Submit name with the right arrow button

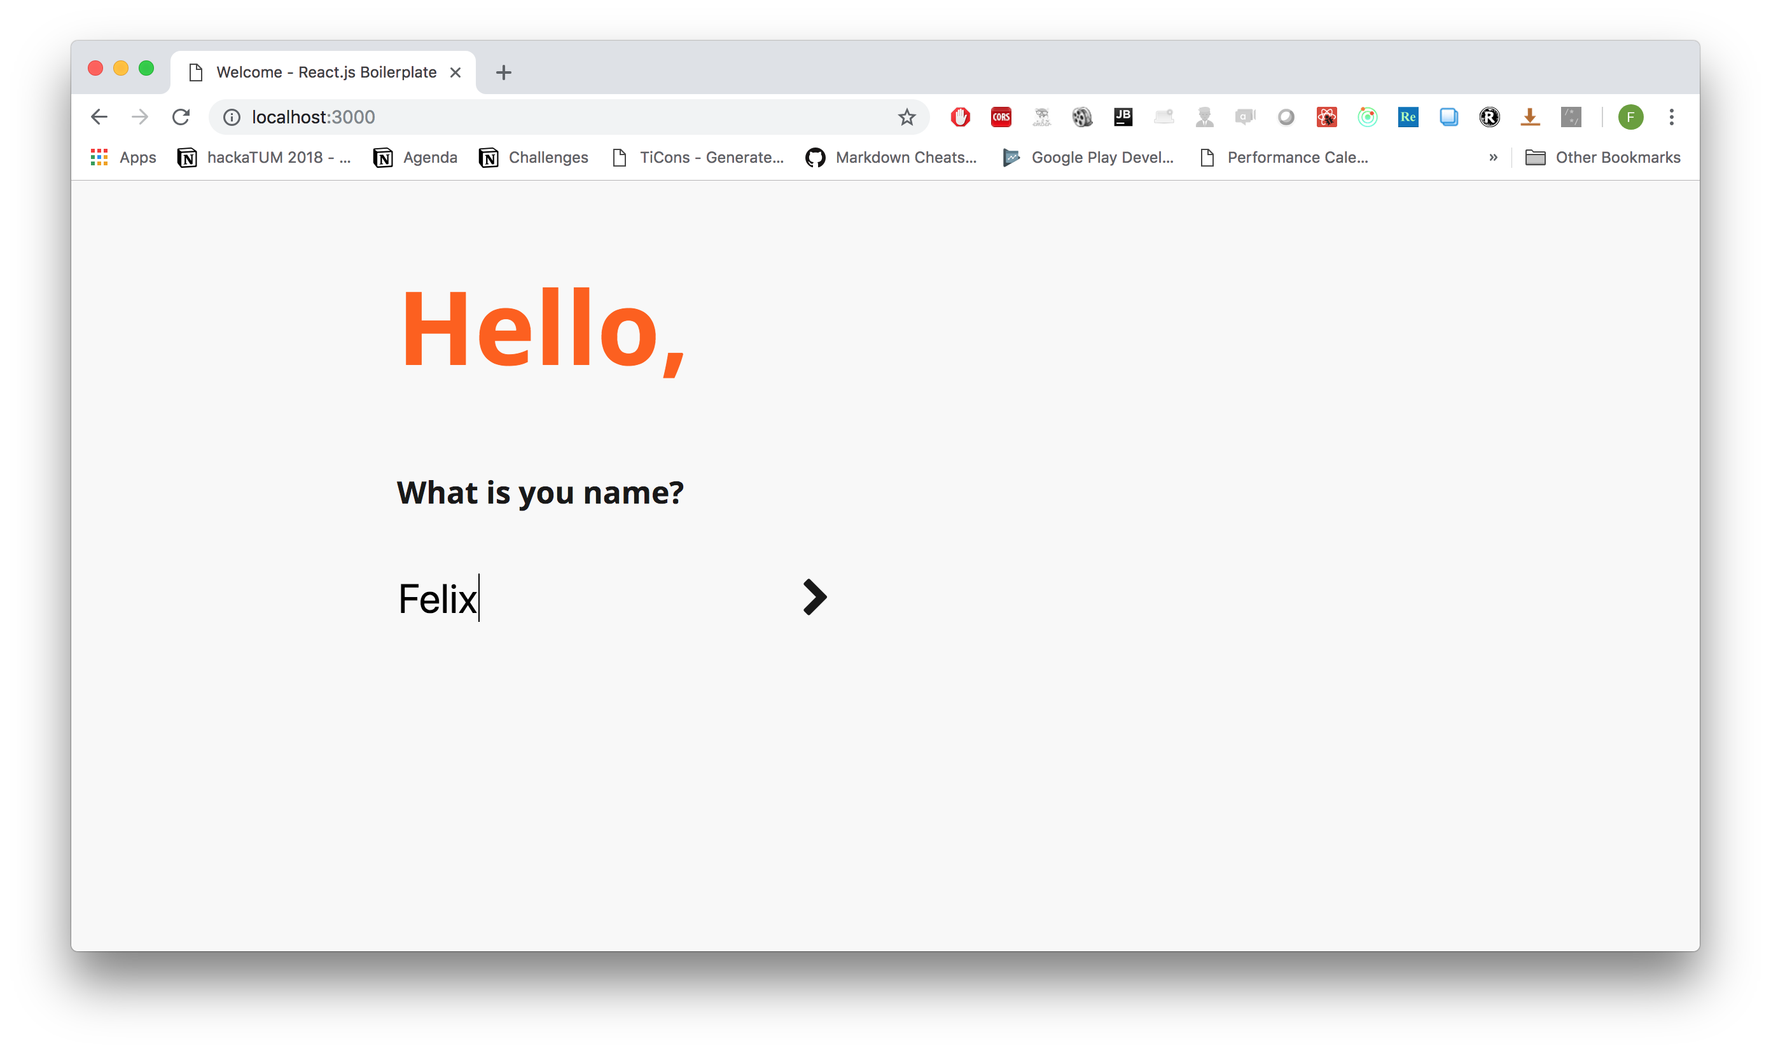[814, 598]
